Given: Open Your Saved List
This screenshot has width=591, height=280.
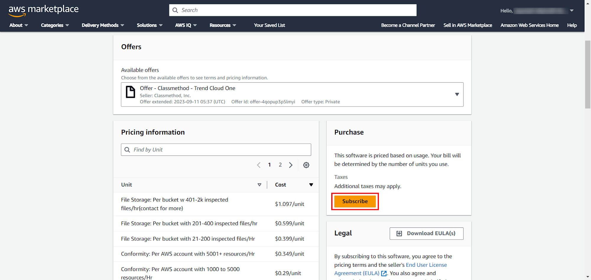Looking at the screenshot, I should 269,25.
